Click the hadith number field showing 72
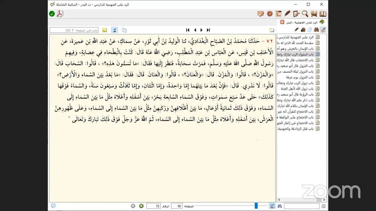This screenshot has width=376, height=211. 154,206
